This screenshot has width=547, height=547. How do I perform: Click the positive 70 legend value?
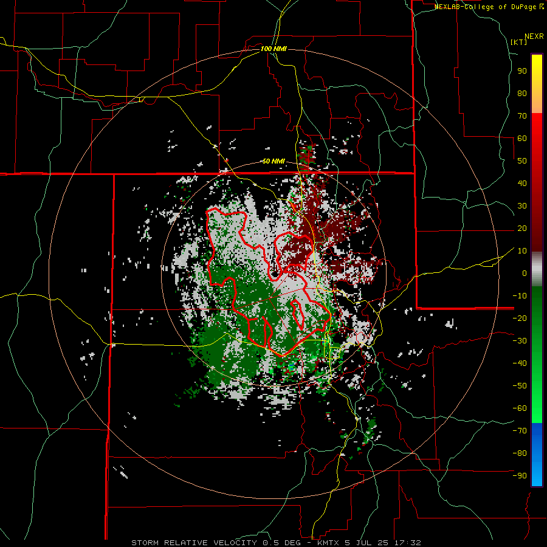[522, 116]
